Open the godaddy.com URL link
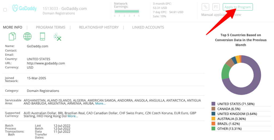Screen dimensions: 274x140 [46, 63]
